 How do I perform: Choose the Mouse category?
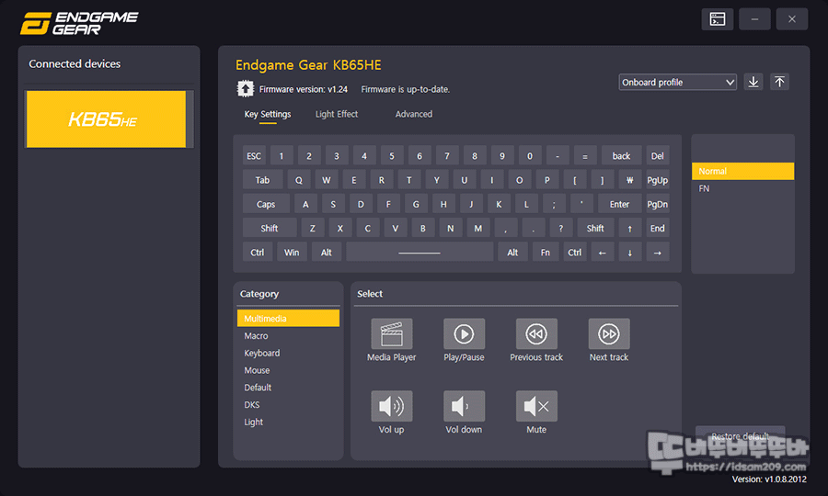(288, 370)
